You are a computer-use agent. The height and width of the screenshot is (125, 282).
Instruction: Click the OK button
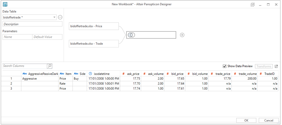click(246, 120)
